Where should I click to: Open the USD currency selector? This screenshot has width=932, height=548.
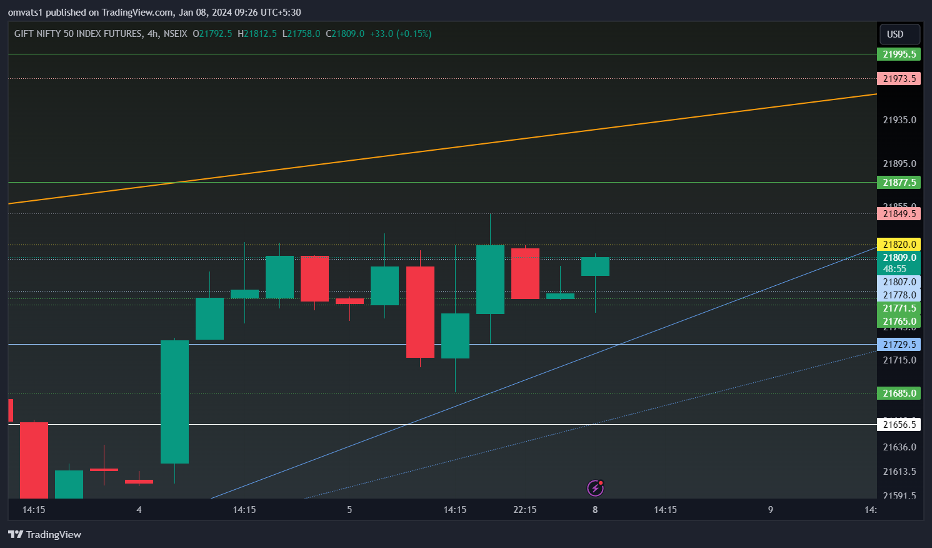[899, 34]
